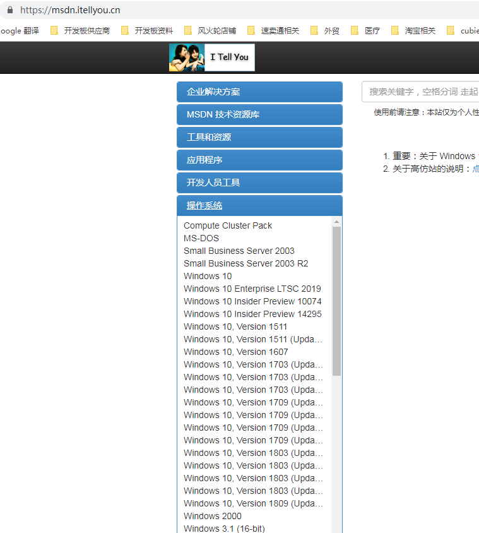Screen dimensions: 479x533
Task: Select the plain Windows 10 entry
Action: pyautogui.click(x=208, y=276)
